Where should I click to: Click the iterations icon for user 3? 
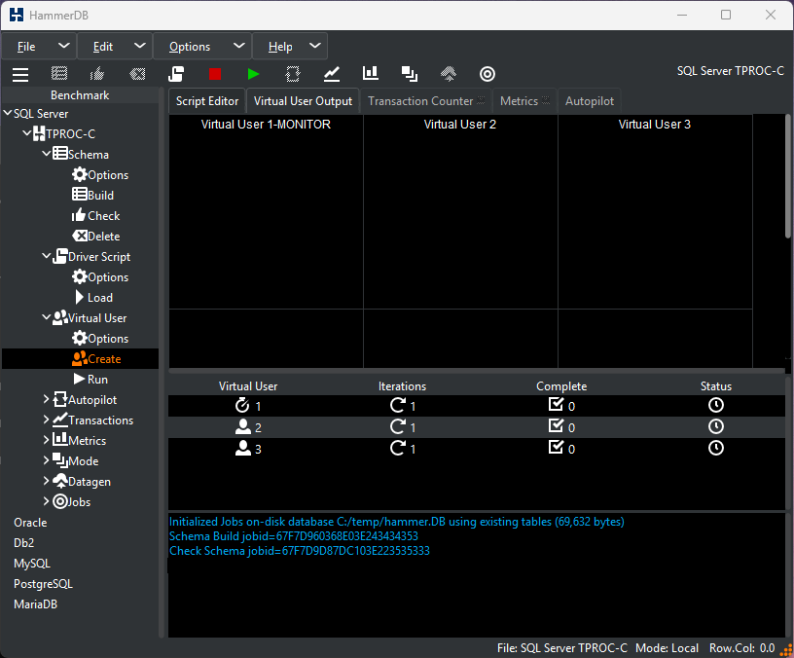(398, 448)
